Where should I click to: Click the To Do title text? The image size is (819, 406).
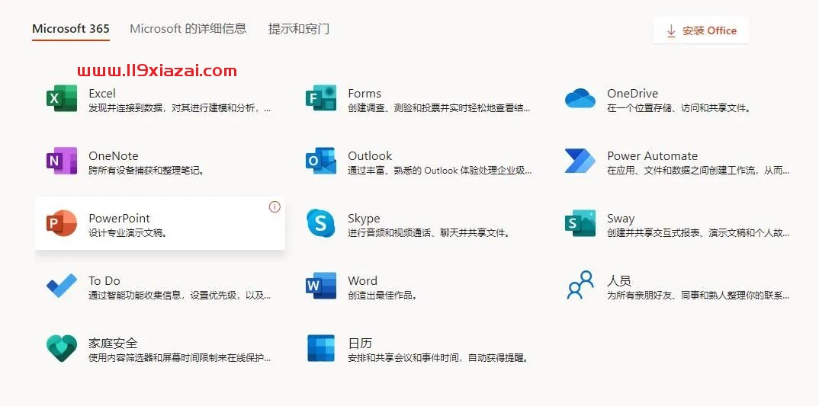104,280
